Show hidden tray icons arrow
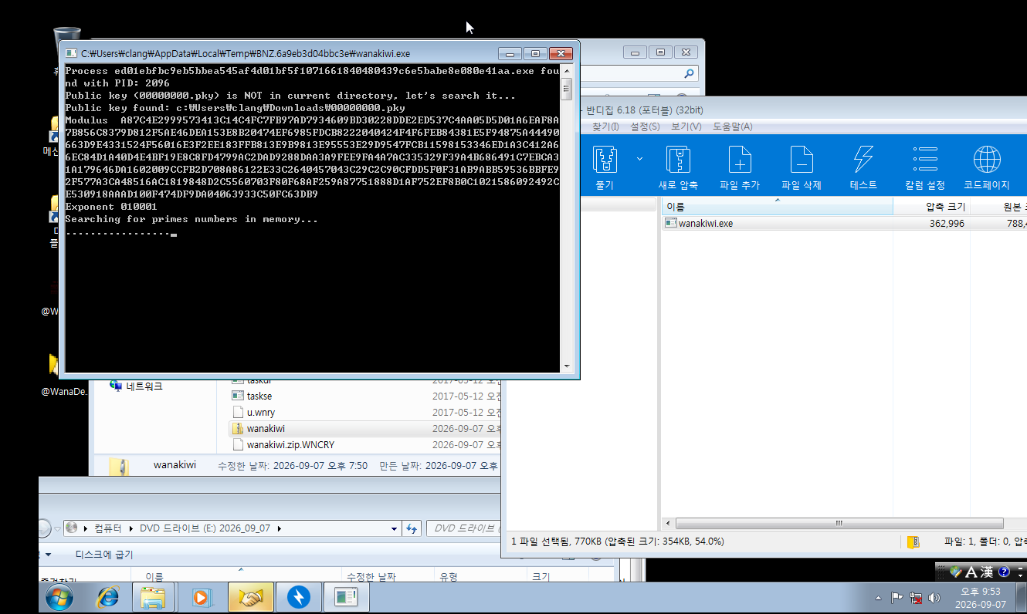1027x614 pixels. click(879, 598)
